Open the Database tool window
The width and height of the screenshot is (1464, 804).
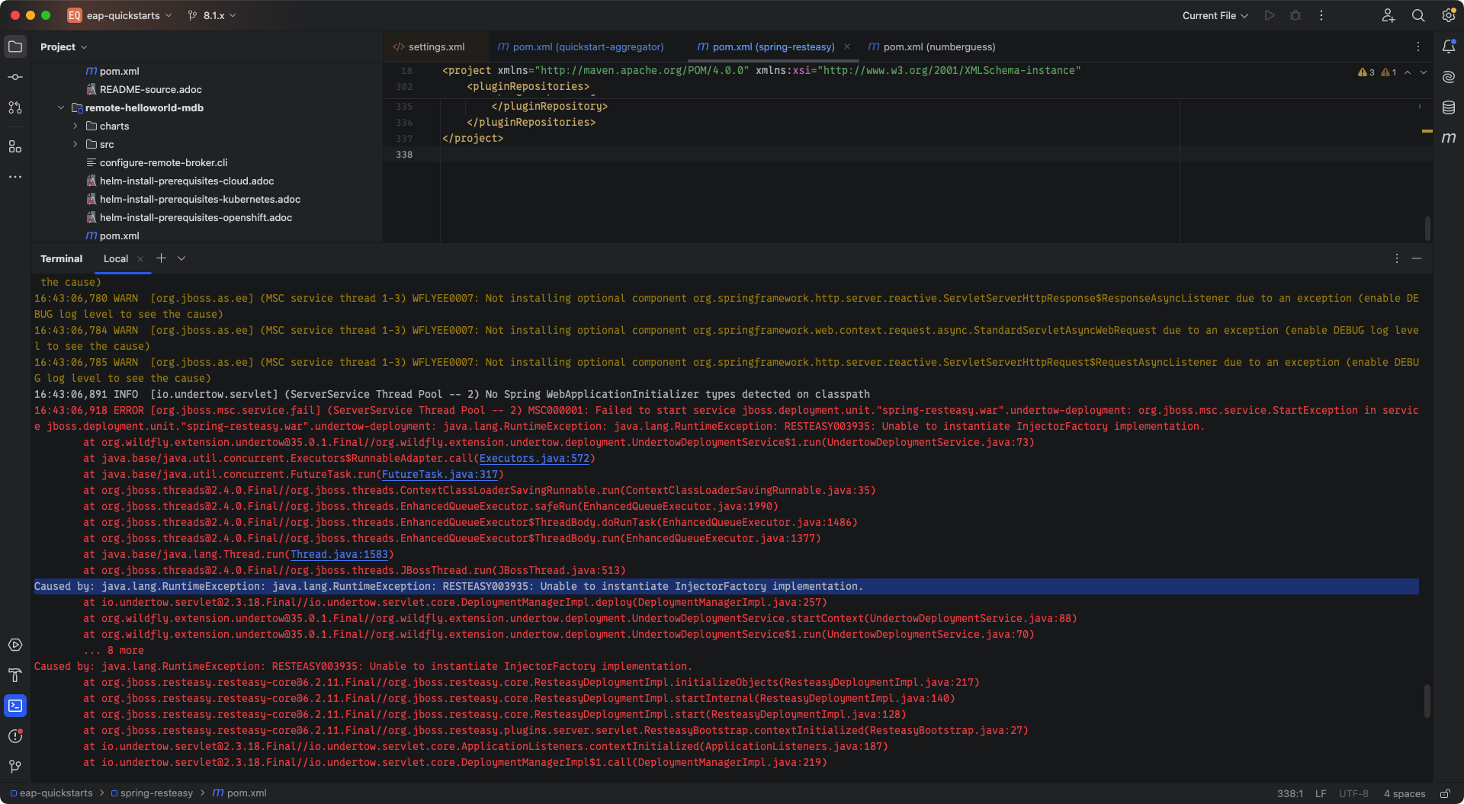(x=1449, y=107)
